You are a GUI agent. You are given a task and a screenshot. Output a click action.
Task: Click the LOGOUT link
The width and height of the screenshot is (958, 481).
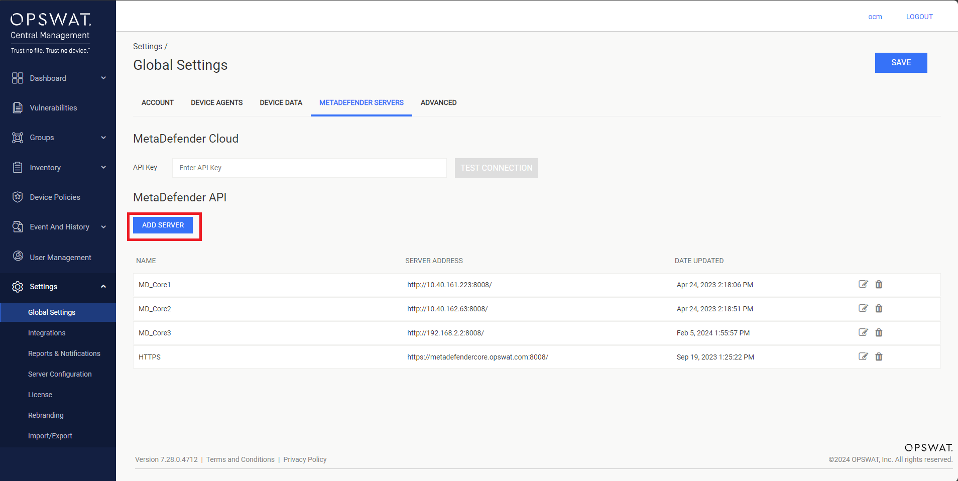click(x=919, y=17)
